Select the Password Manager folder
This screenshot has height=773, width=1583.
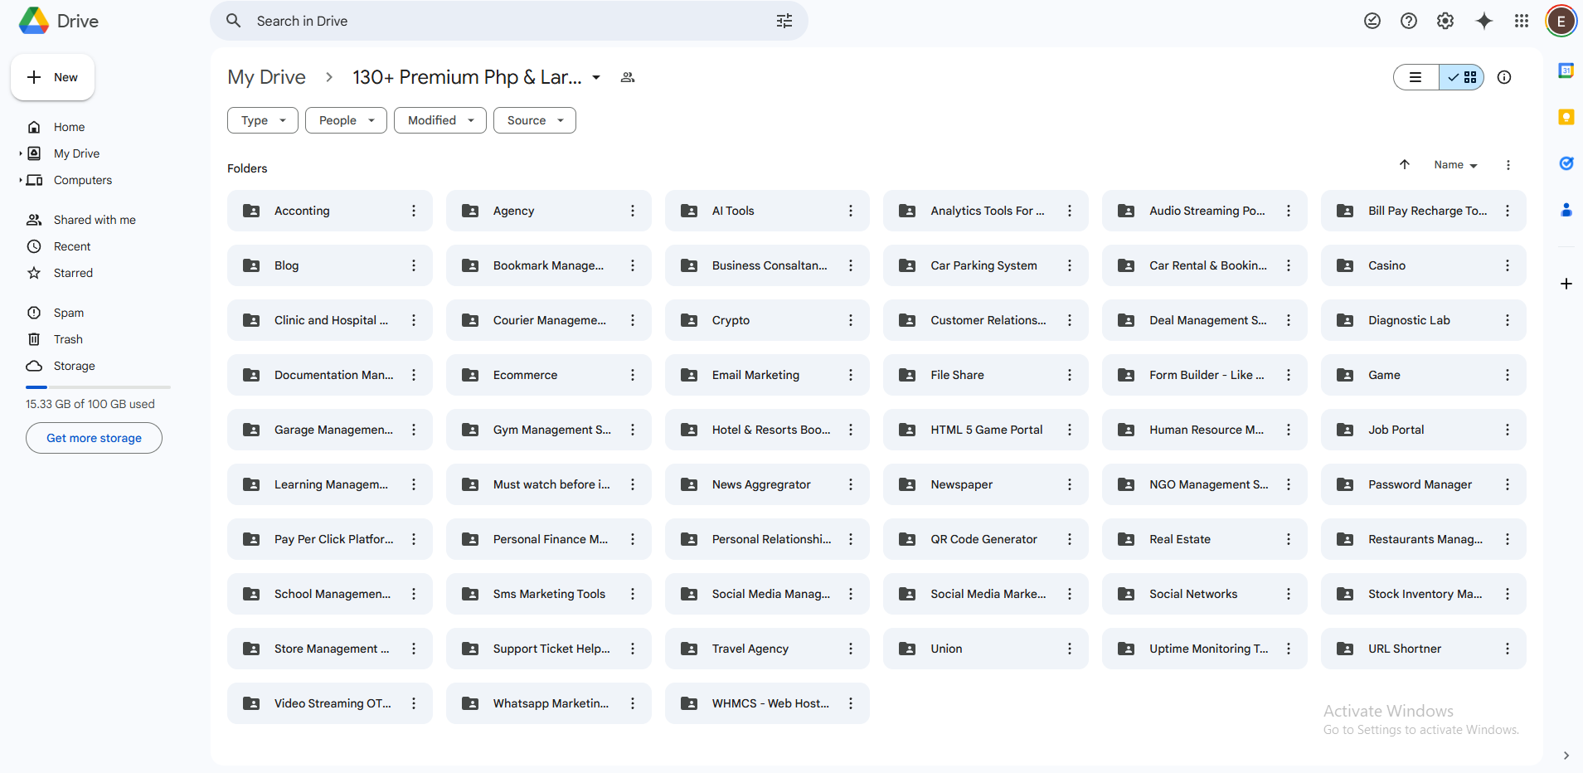pyautogui.click(x=1424, y=484)
